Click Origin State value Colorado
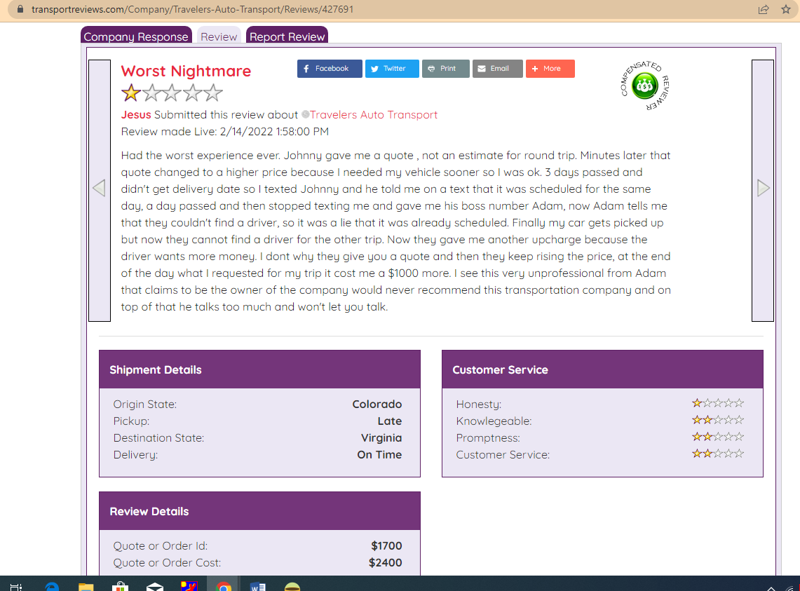Viewport: 800px width, 591px height. 377,405
